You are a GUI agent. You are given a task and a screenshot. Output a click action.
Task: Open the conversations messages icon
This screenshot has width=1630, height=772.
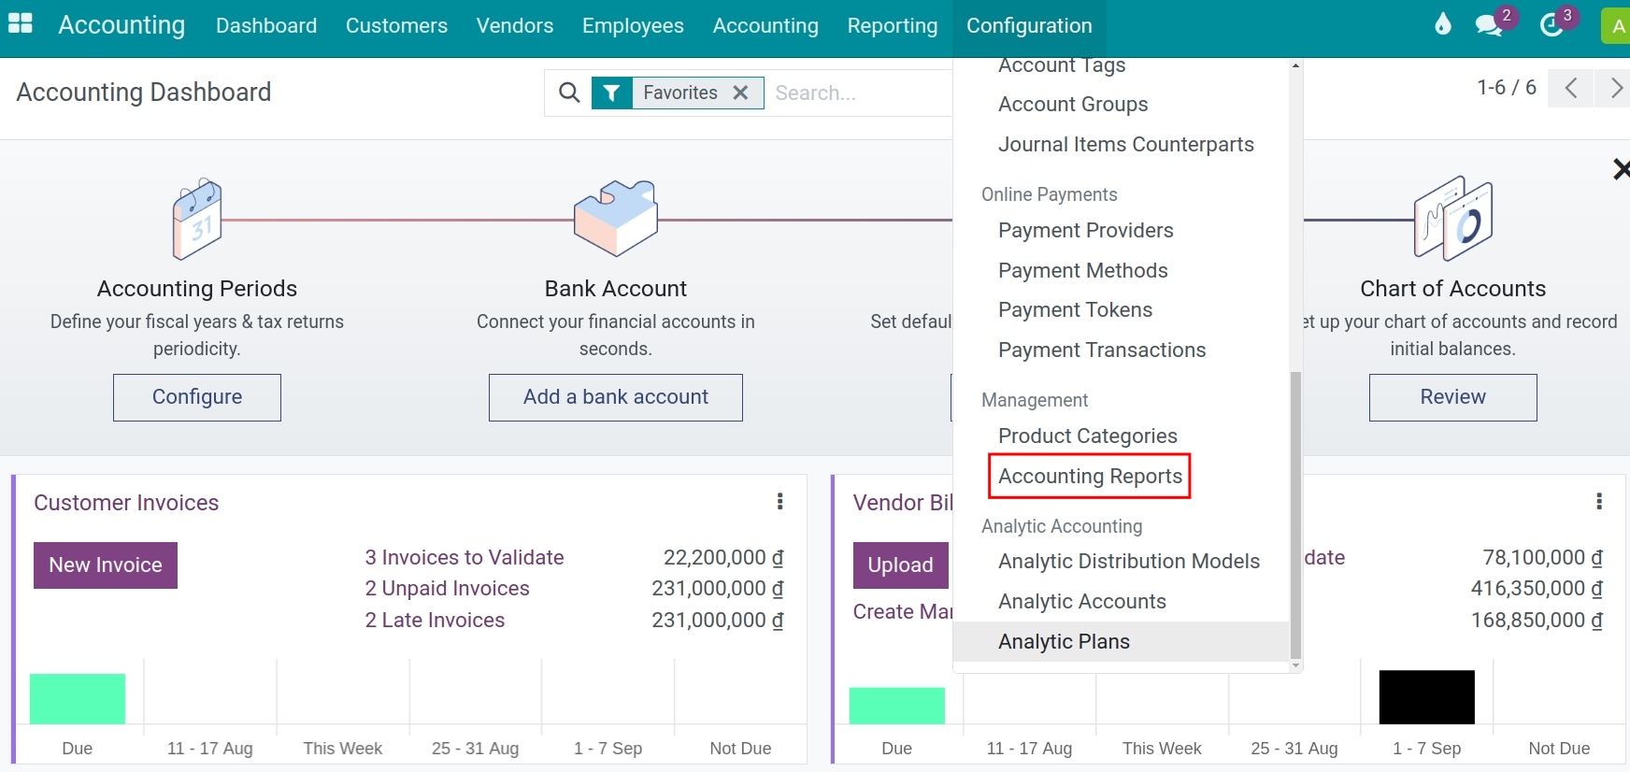(x=1489, y=26)
